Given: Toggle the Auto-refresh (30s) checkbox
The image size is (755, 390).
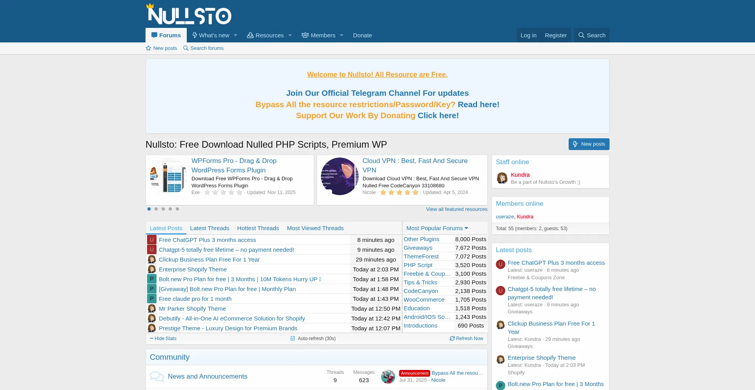Looking at the screenshot, I should click(x=293, y=339).
